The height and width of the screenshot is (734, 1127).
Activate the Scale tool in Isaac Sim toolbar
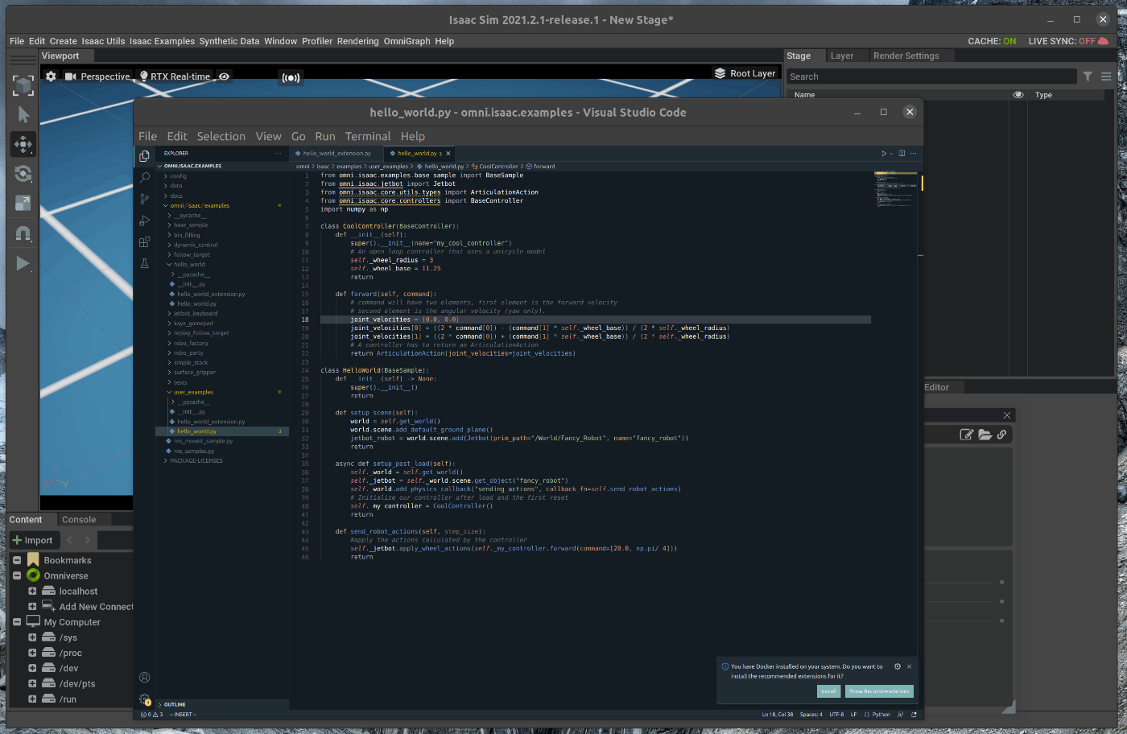click(23, 204)
